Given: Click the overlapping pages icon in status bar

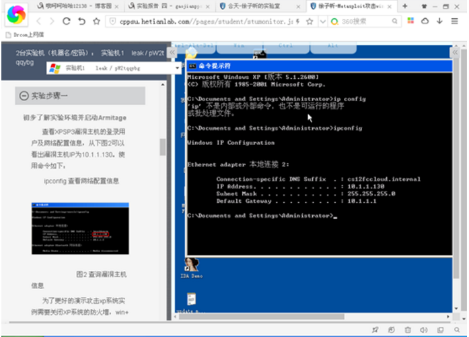Looking at the screenshot, I should (440, 330).
